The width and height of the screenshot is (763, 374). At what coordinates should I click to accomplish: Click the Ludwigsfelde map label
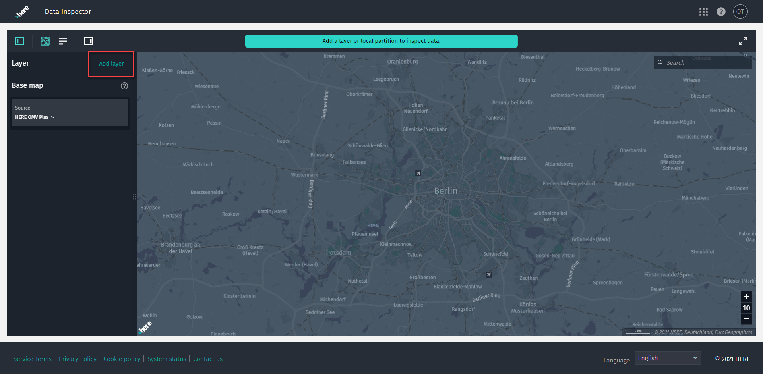408,305
